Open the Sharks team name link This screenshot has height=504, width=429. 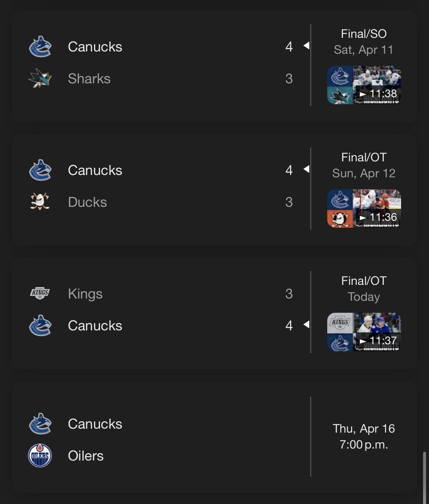coord(89,79)
